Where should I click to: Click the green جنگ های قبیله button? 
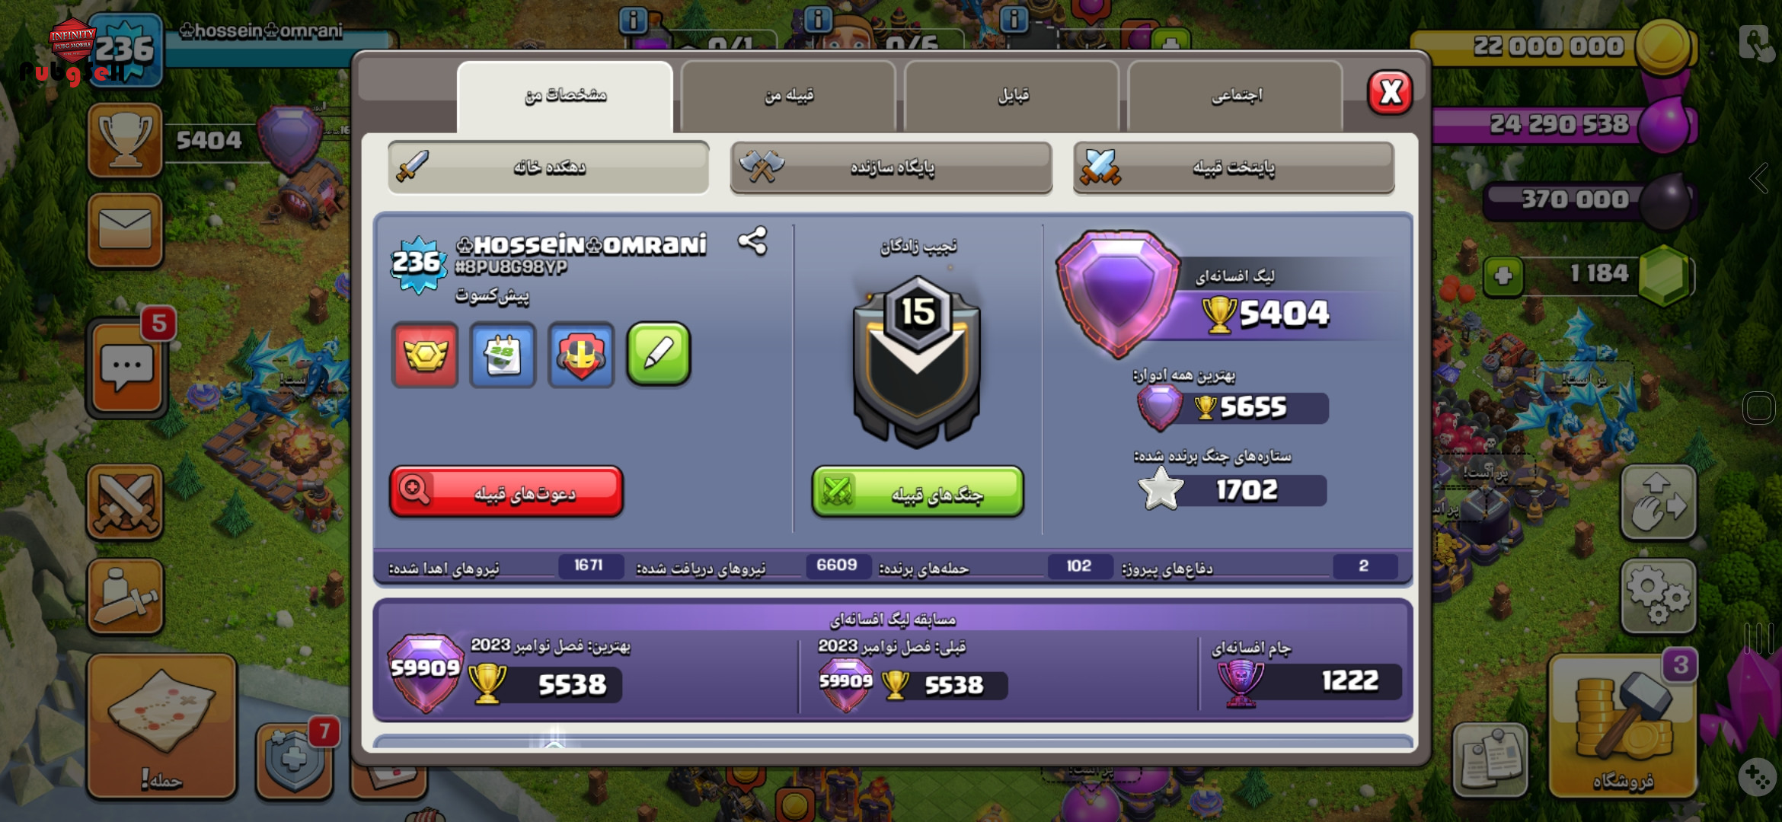pyautogui.click(x=918, y=492)
